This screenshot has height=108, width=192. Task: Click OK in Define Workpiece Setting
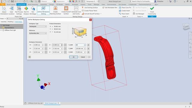(73, 57)
